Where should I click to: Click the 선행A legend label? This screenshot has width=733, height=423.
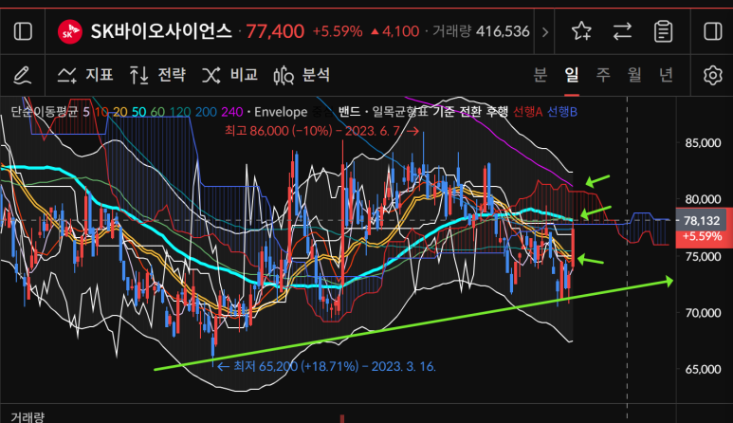click(x=527, y=112)
